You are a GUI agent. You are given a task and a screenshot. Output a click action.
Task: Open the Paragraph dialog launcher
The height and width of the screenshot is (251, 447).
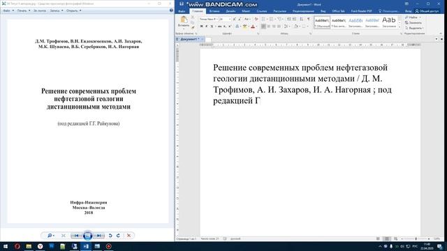(310, 33)
